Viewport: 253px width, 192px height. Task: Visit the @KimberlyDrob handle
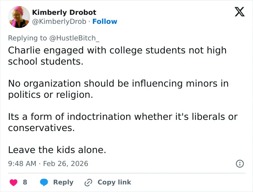[x=59, y=21]
